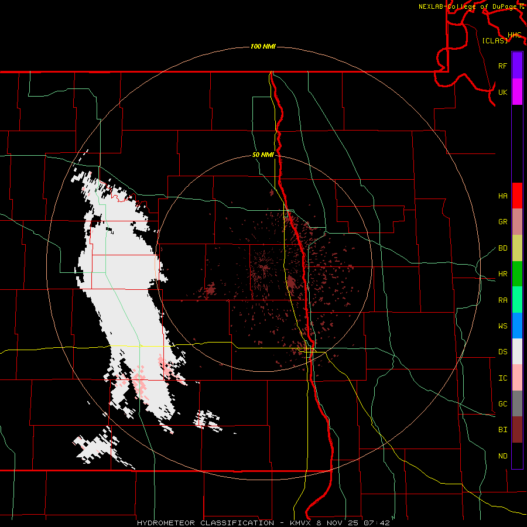This screenshot has height=527, width=527.
Task: Click the RA mint green legend swatch
Action: coord(517,300)
